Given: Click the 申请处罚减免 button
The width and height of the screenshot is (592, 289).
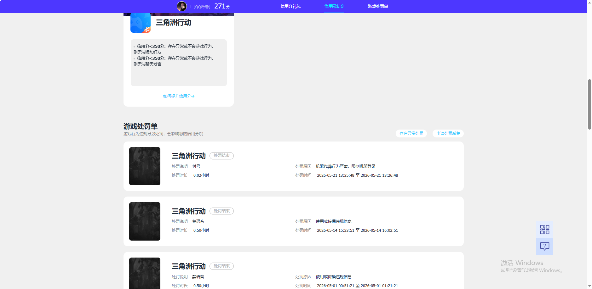Looking at the screenshot, I should pyautogui.click(x=448, y=133).
